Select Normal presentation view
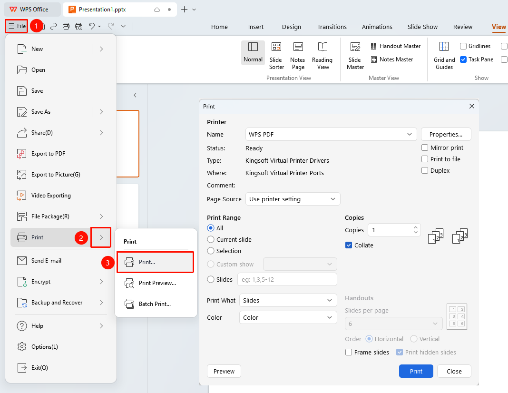 tap(253, 52)
